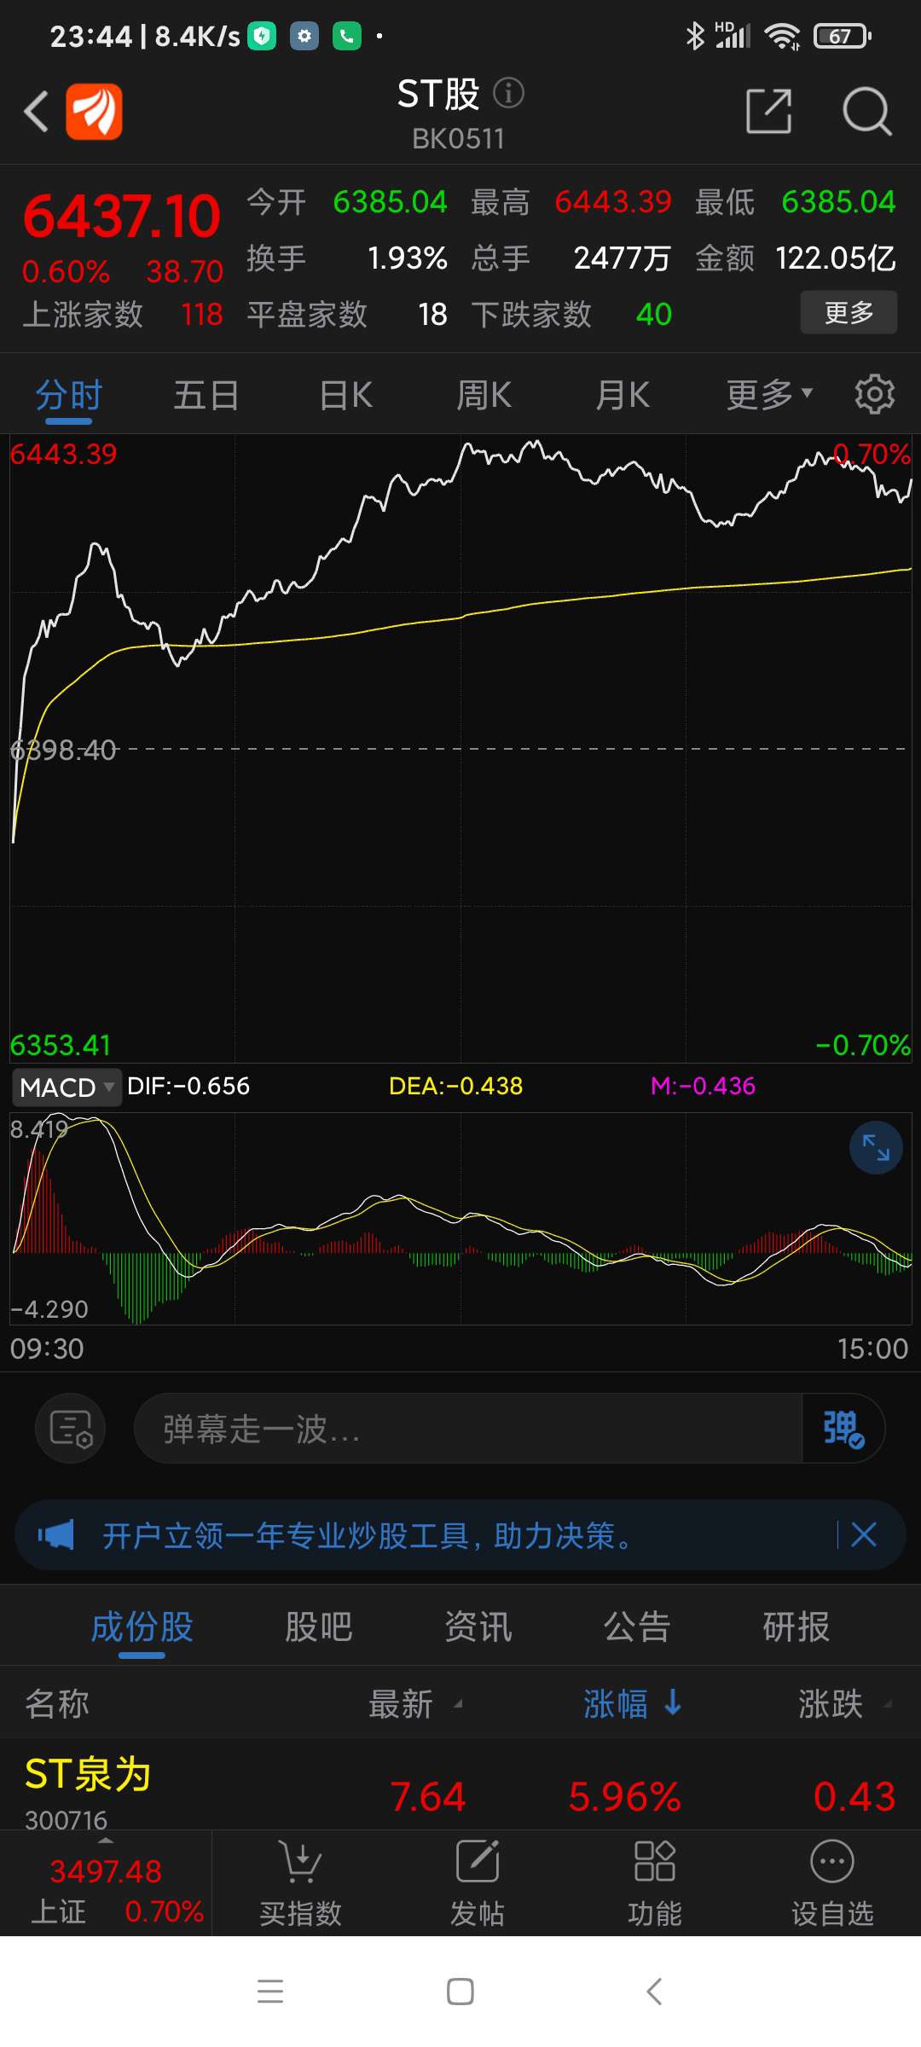Tap the 名称 column header
Viewport: 921px width, 2047px height.
click(x=57, y=1704)
